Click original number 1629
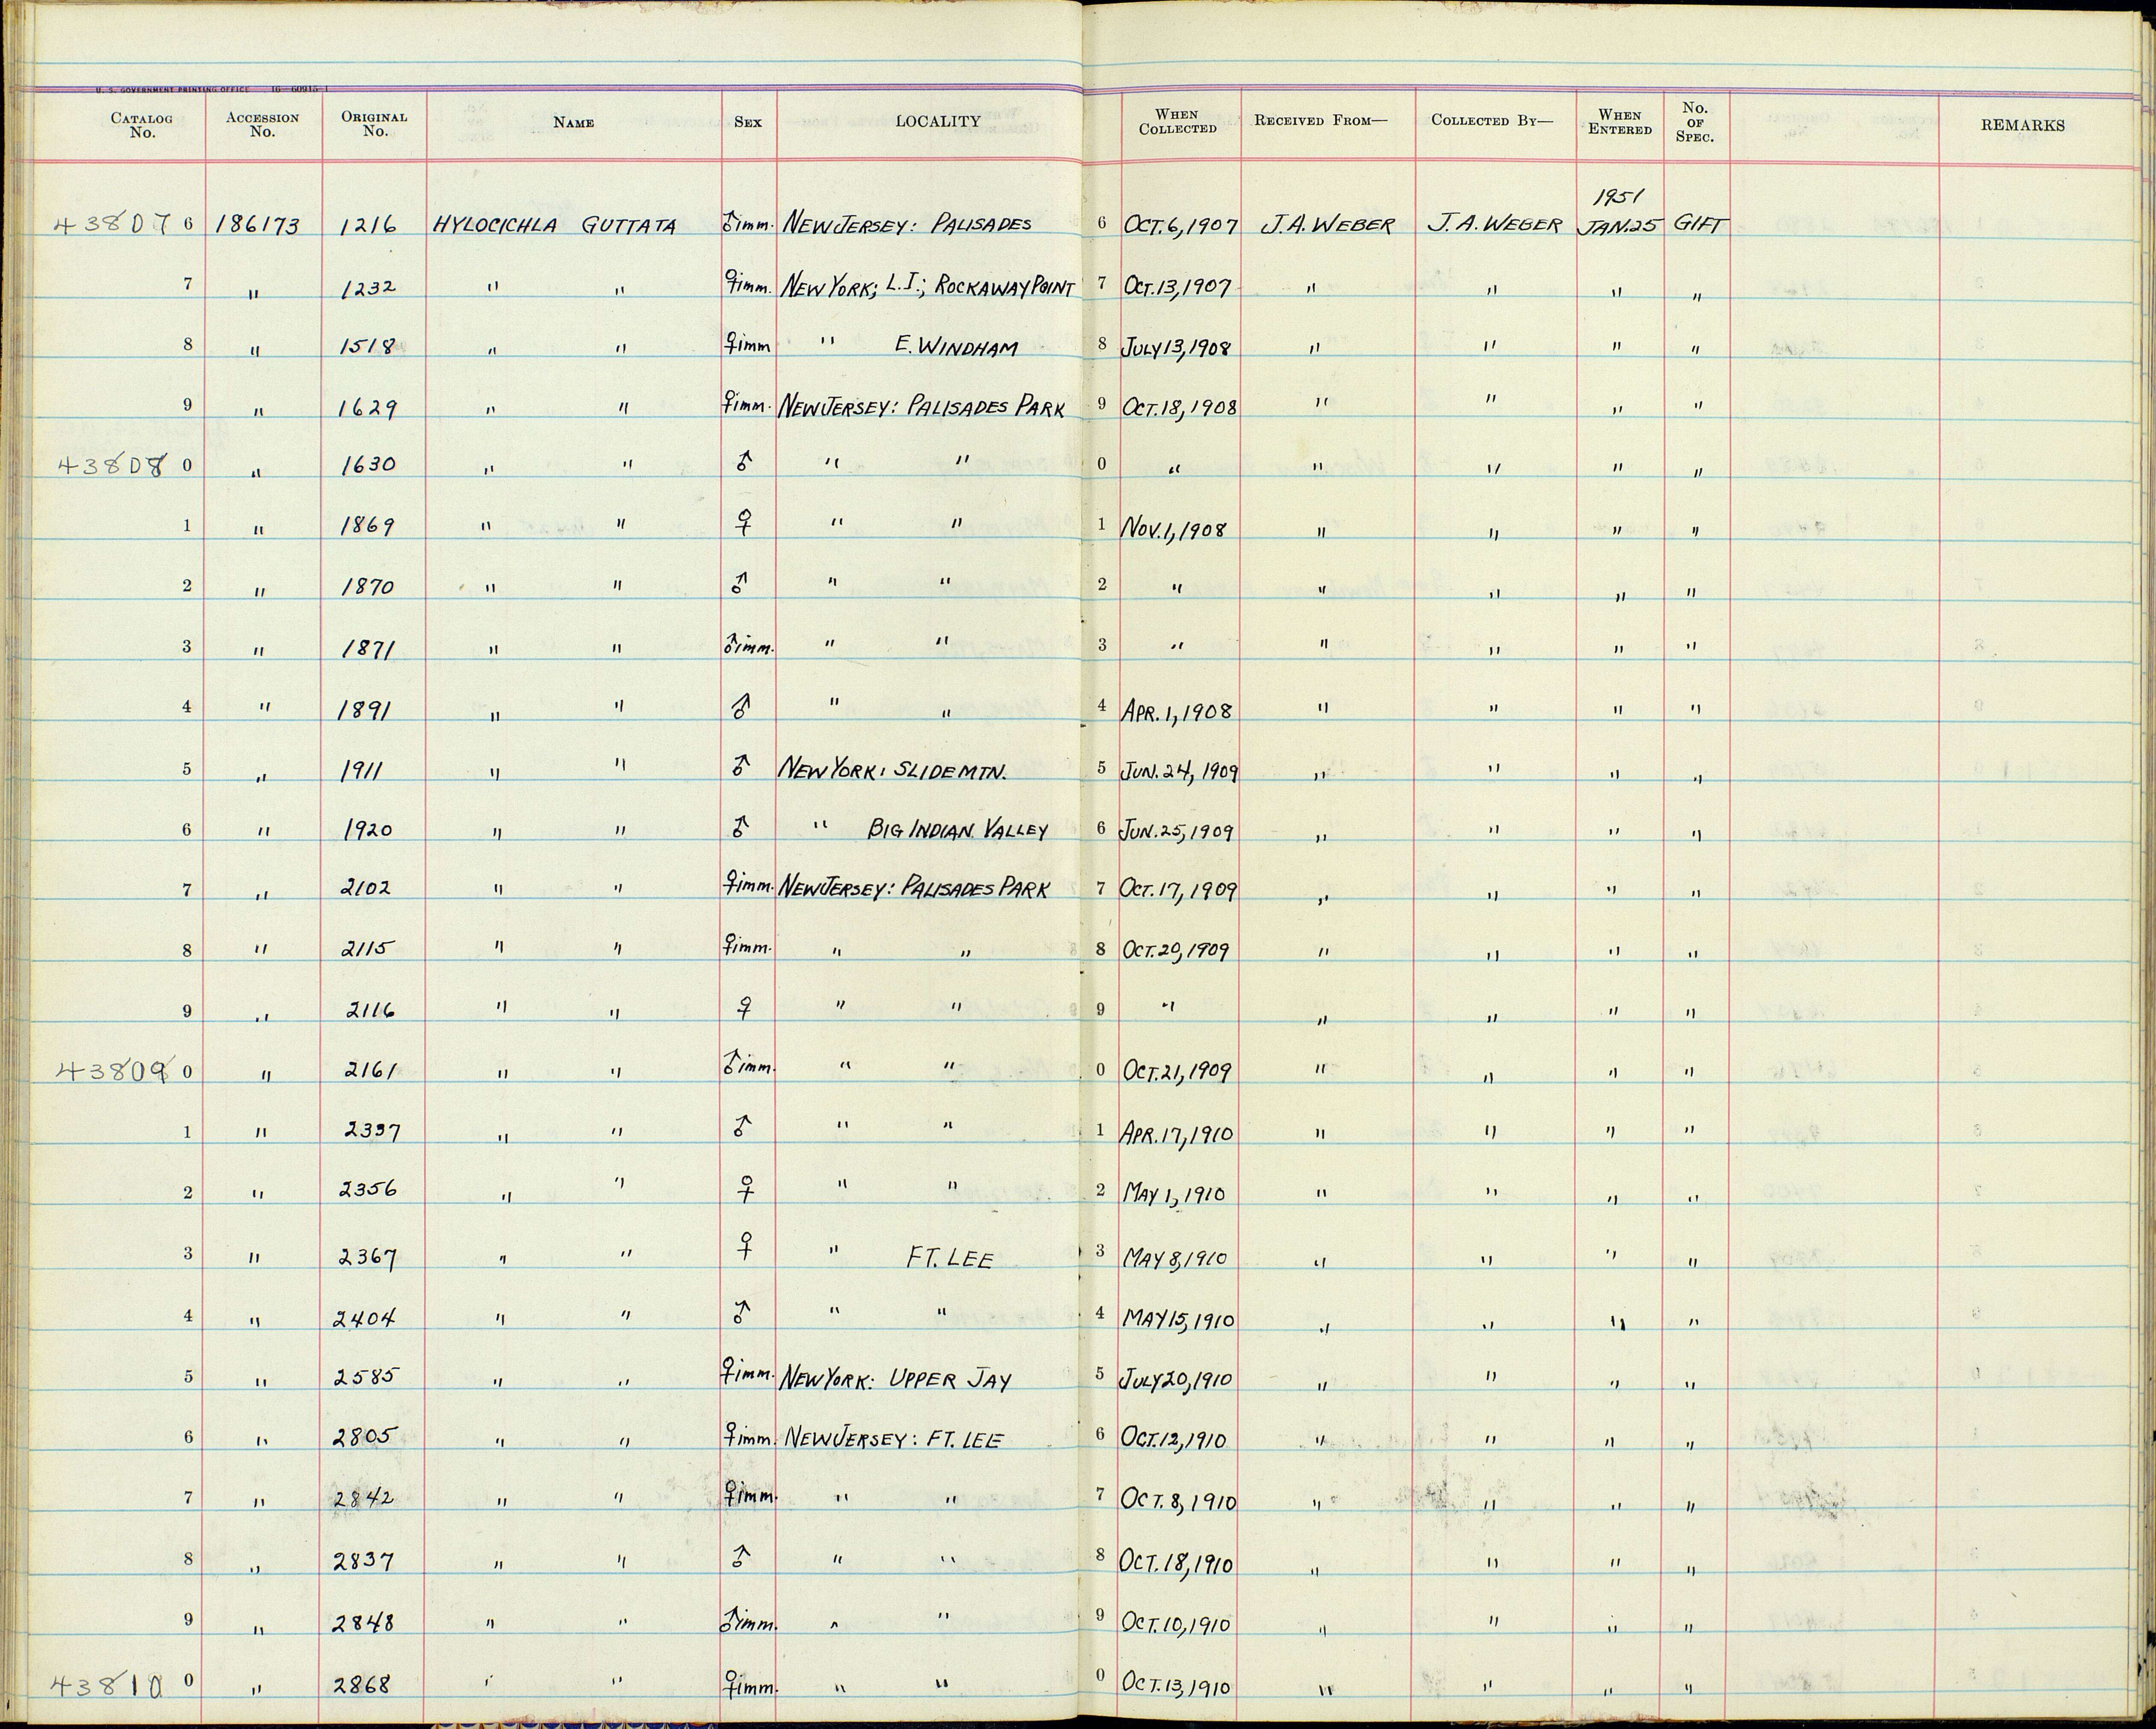 368,408
